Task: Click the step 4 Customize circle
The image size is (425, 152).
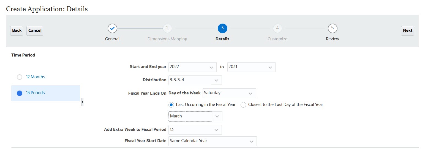Action: tap(277, 28)
